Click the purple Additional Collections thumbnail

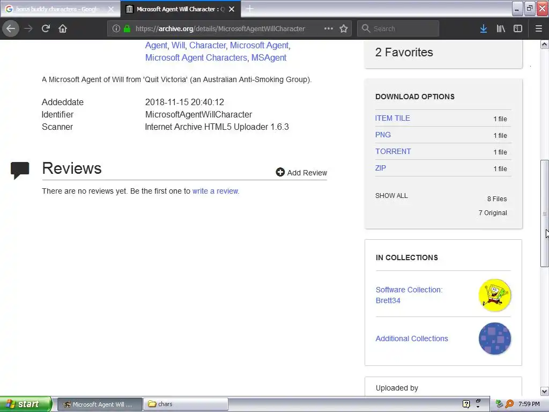tap(494, 339)
